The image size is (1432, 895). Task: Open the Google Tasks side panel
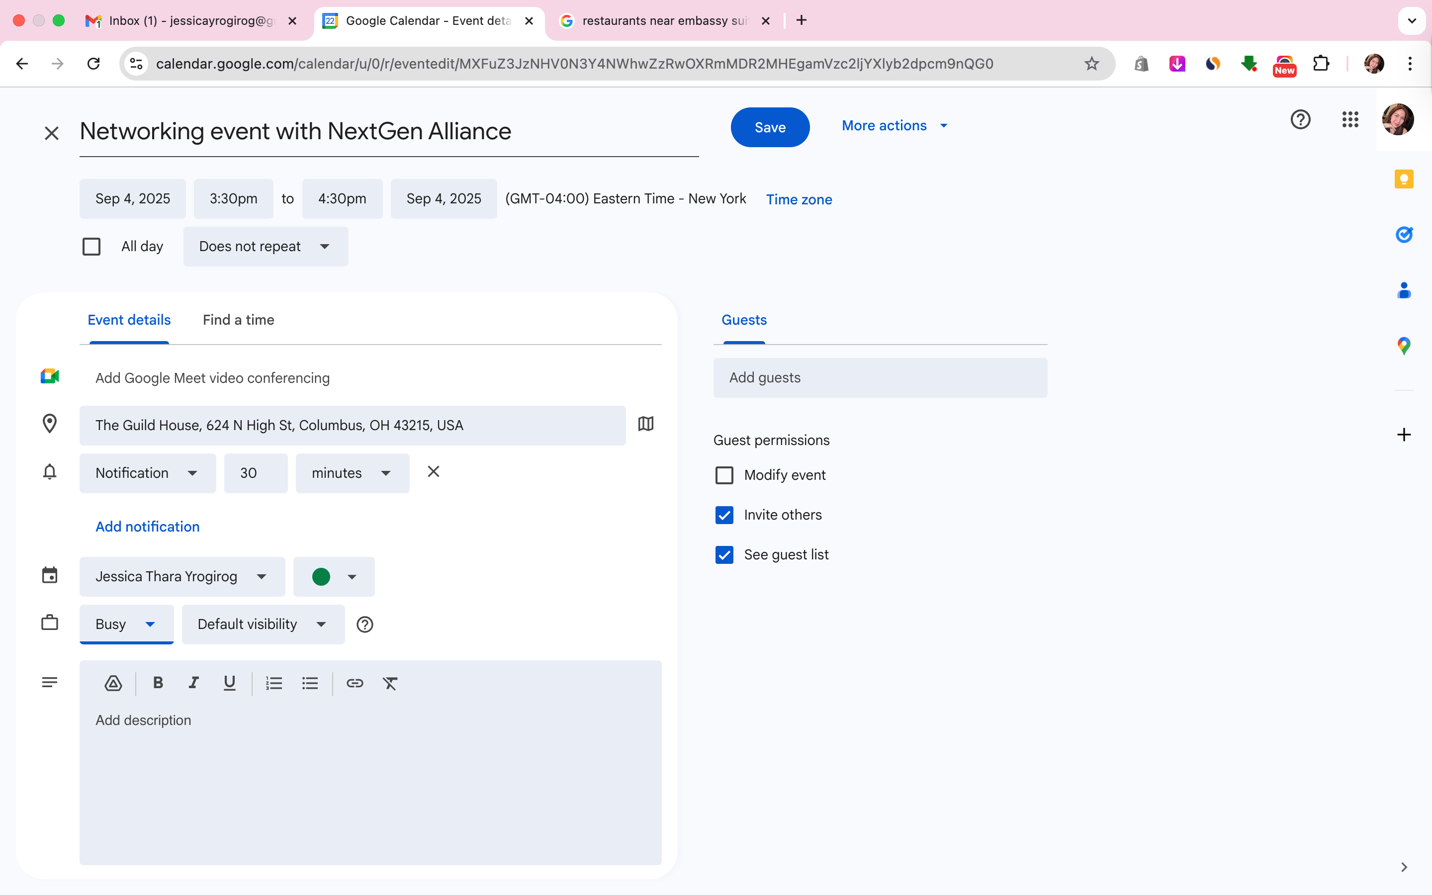[x=1404, y=235]
